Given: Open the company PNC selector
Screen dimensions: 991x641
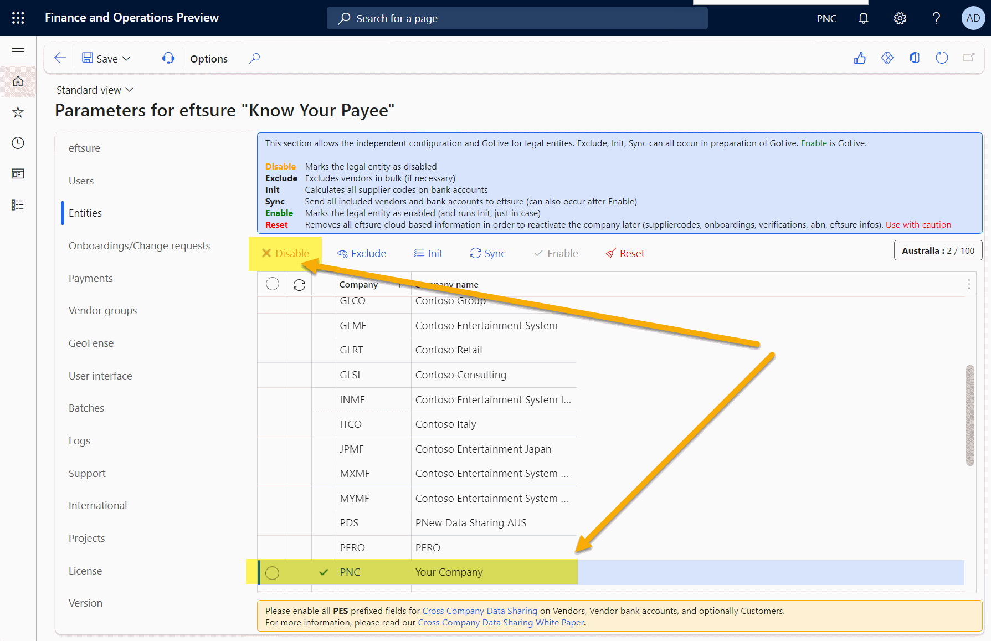Looking at the screenshot, I should [826, 18].
